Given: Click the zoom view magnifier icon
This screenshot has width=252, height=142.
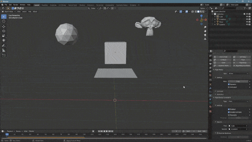Looking at the screenshot, I should [x=205, y=27].
